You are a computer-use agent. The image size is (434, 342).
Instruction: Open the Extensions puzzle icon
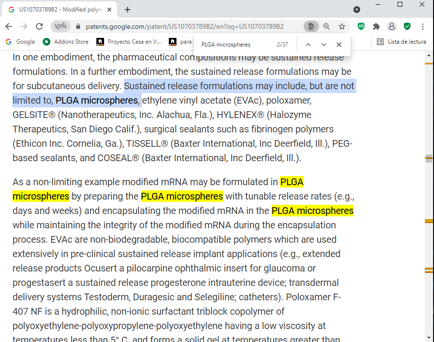(x=376, y=26)
